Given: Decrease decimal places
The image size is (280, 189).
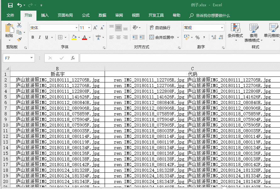Looking at the screenshot, I should [x=221, y=37].
